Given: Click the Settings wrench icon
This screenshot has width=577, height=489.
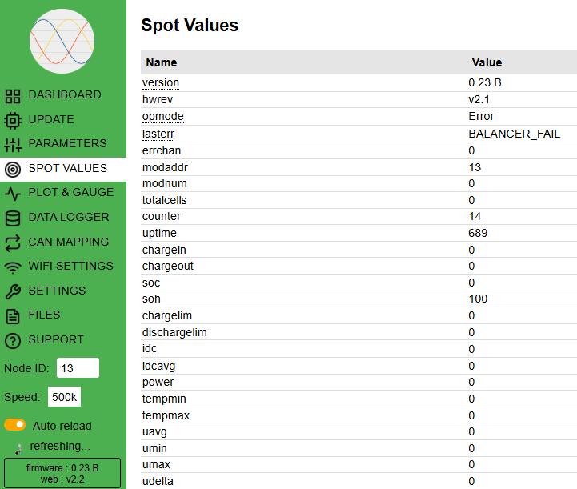Looking at the screenshot, I should [x=13, y=291].
